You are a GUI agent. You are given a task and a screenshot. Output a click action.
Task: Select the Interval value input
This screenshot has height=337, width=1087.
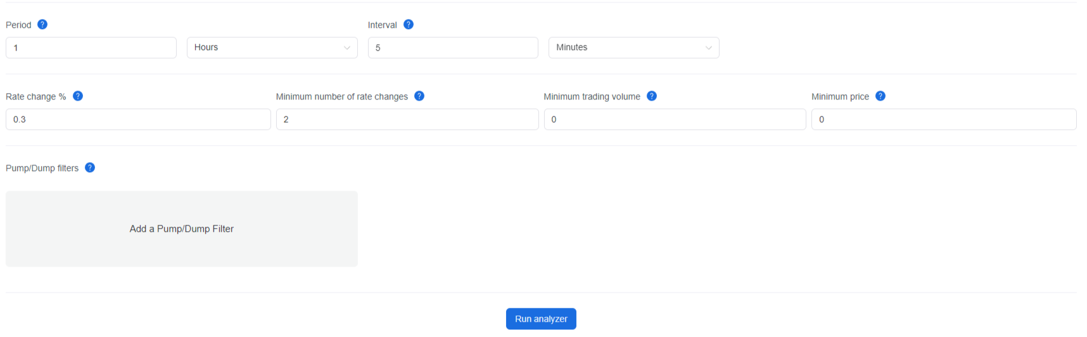pyautogui.click(x=453, y=48)
